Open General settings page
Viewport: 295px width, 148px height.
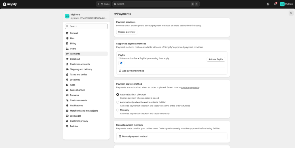(86, 33)
